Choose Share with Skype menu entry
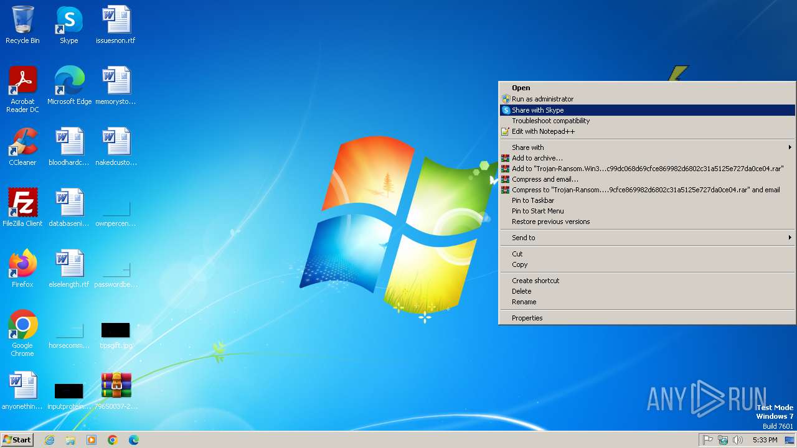Screen dimensions: 797x448 click(647, 110)
